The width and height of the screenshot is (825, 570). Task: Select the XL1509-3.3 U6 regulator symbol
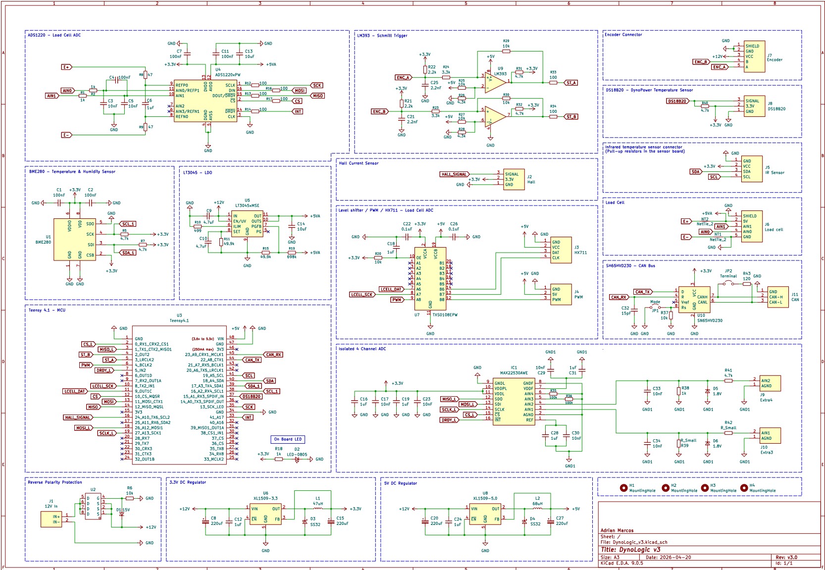click(x=265, y=514)
